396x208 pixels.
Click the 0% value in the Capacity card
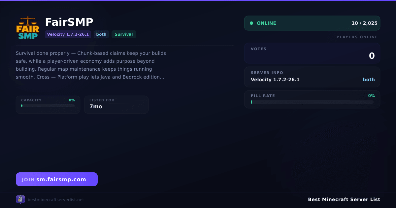pos(72,100)
